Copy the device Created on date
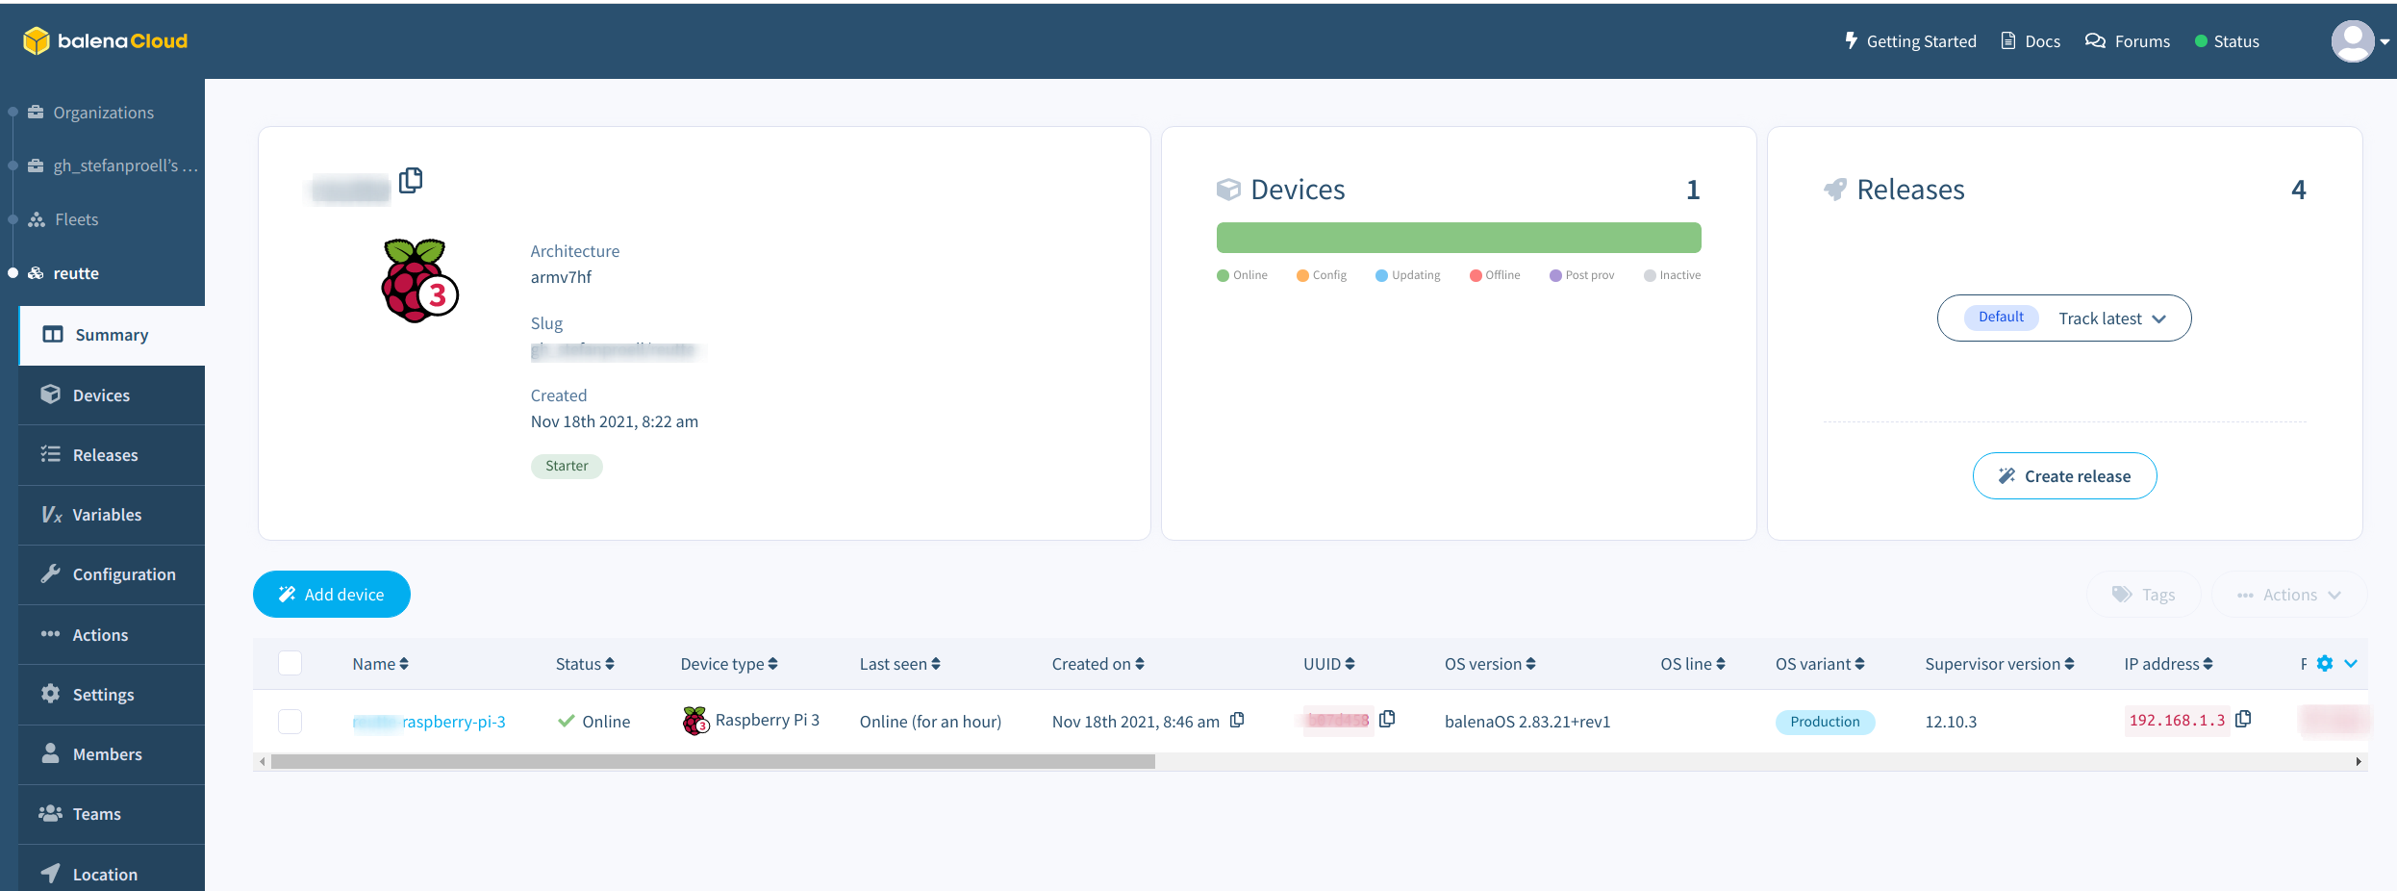2397x891 pixels. (x=1237, y=720)
